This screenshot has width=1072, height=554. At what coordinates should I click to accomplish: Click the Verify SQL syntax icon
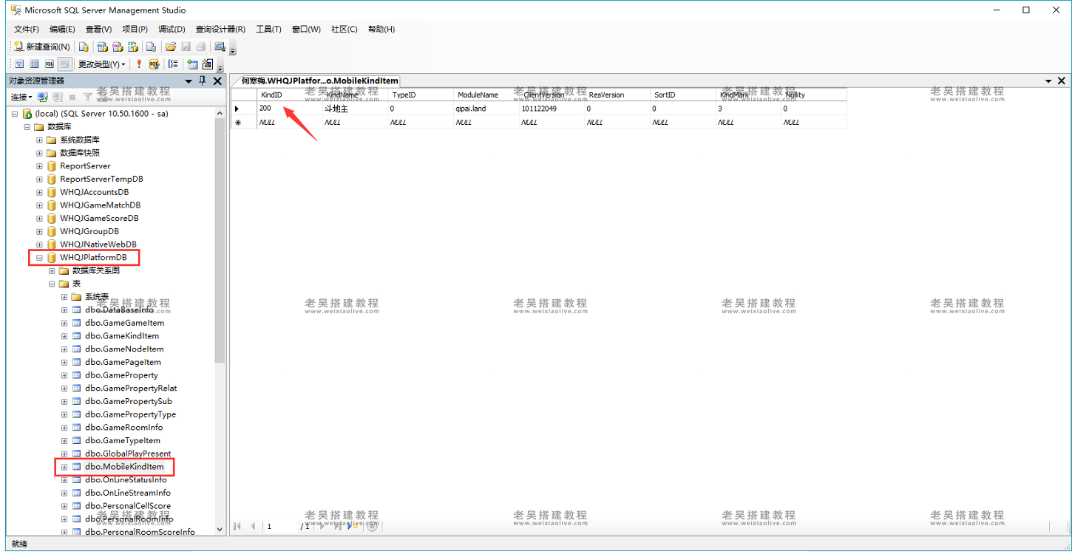coord(154,64)
